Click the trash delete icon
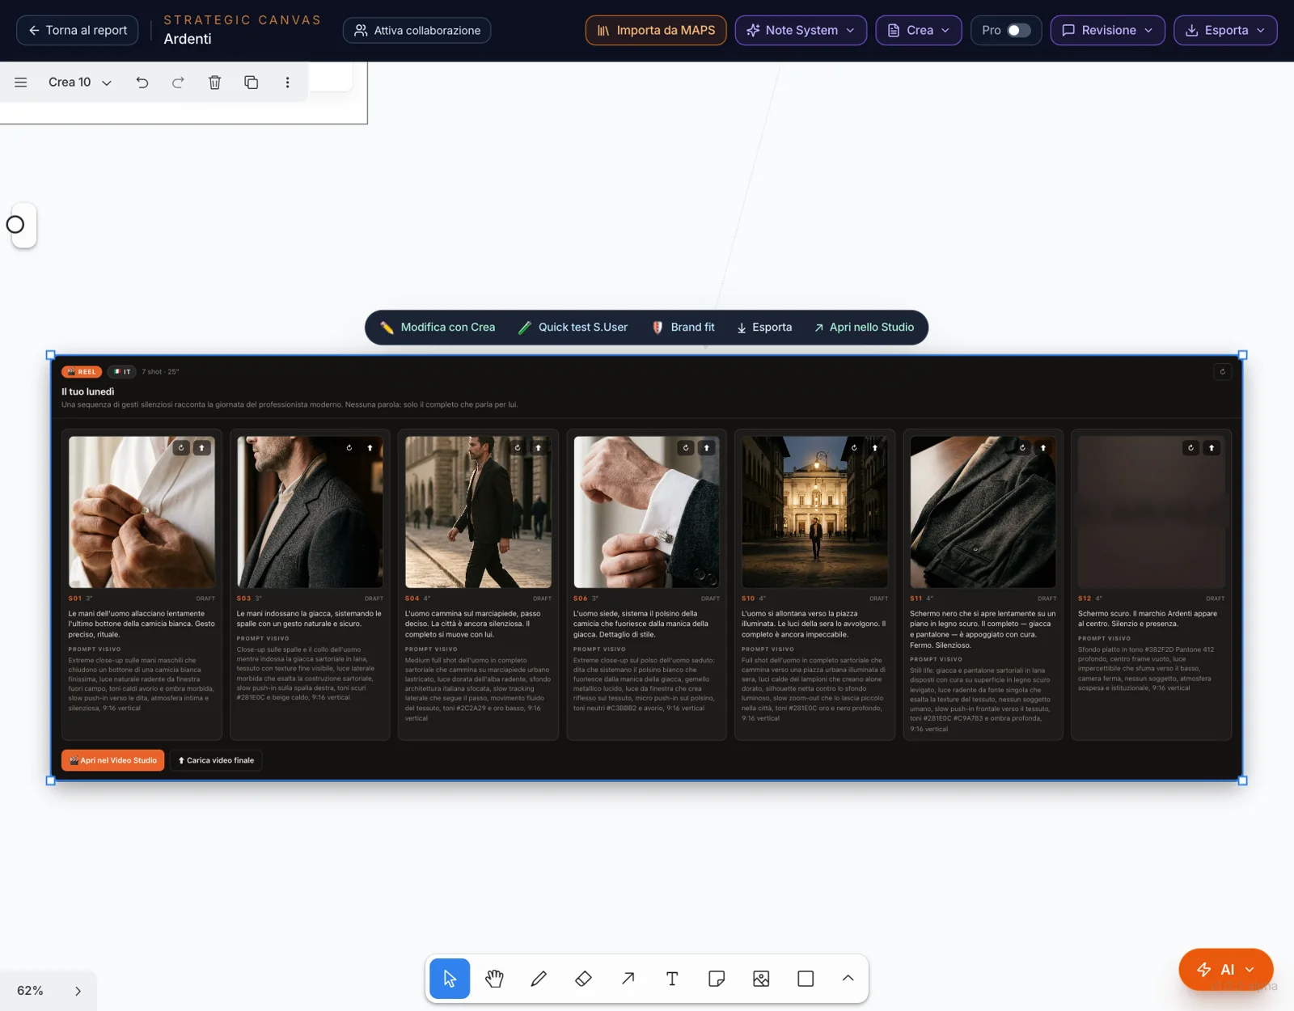 214,82
